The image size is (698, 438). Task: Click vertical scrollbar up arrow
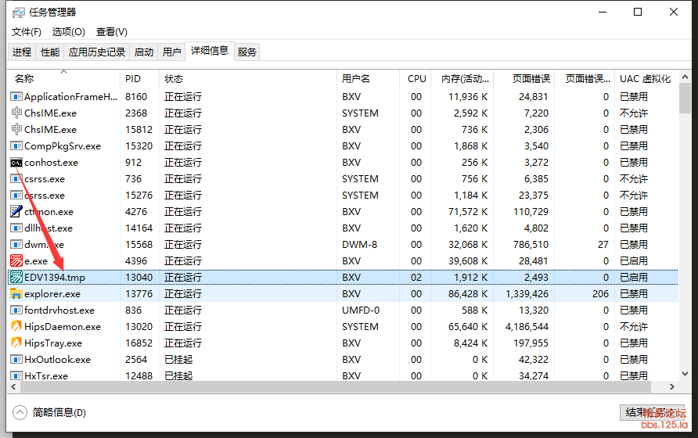coord(685,77)
